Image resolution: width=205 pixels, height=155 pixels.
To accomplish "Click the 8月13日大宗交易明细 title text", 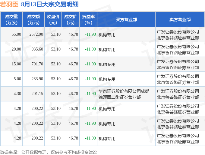I will pos(50,4).
